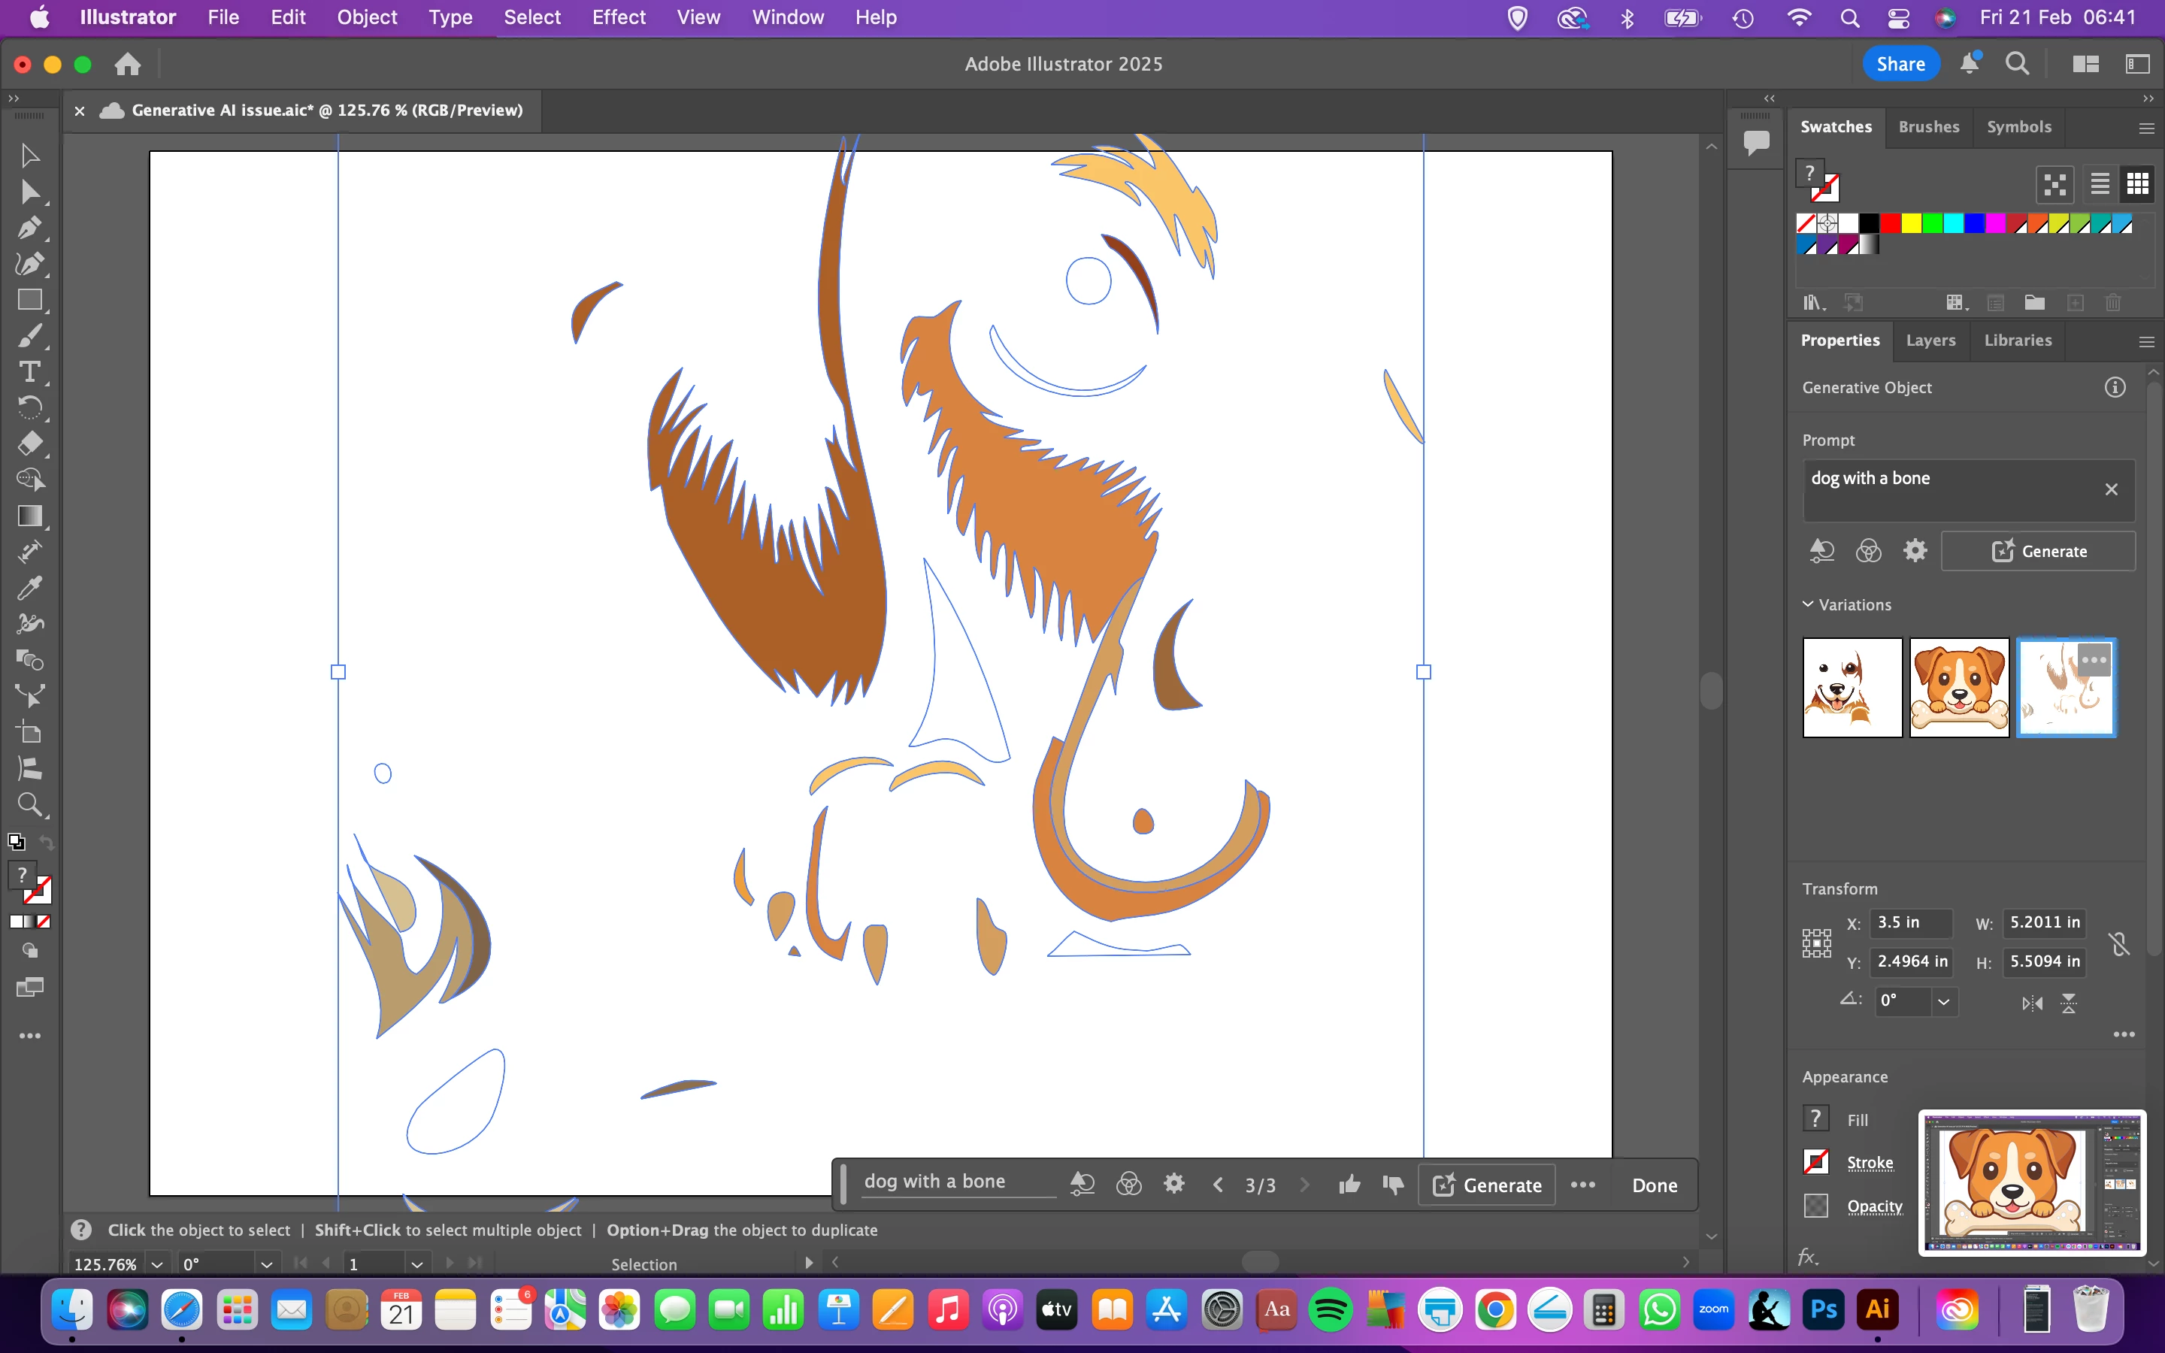Viewport: 2165px width, 1353px height.
Task: Select the second dog variation thumbnail
Action: 1958,687
